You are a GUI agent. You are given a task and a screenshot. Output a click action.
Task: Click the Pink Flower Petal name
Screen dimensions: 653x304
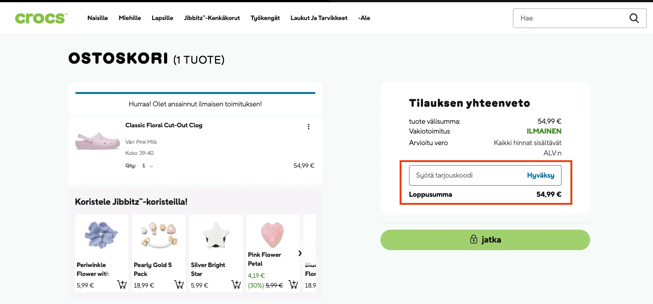265,259
